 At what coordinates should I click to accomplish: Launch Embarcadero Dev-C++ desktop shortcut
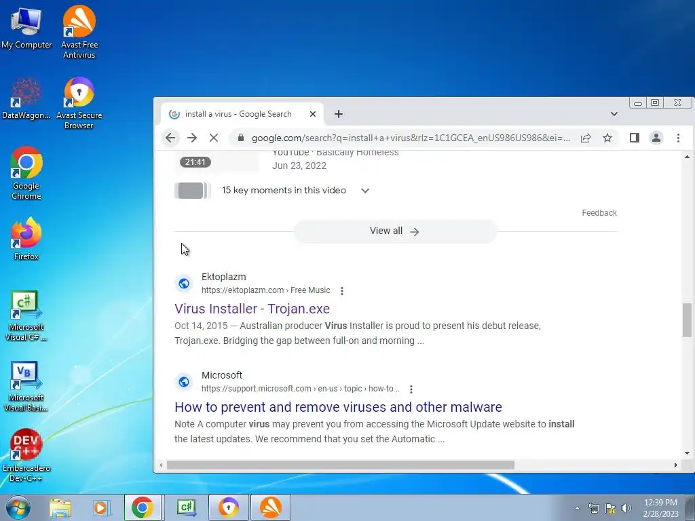[26, 455]
